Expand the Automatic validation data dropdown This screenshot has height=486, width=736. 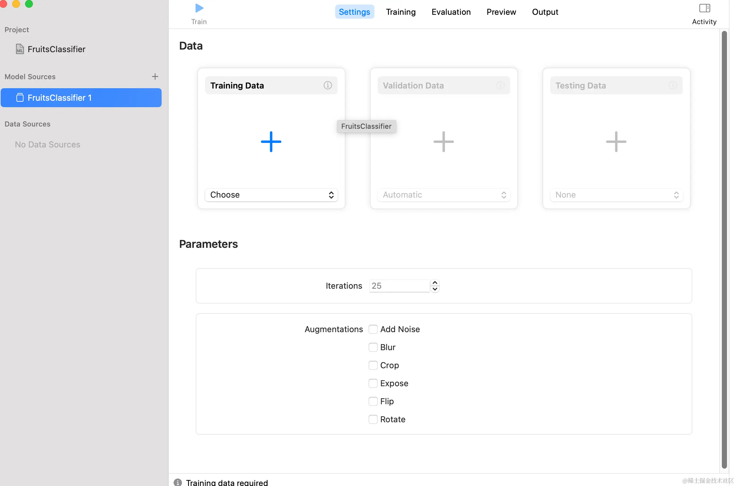(444, 195)
